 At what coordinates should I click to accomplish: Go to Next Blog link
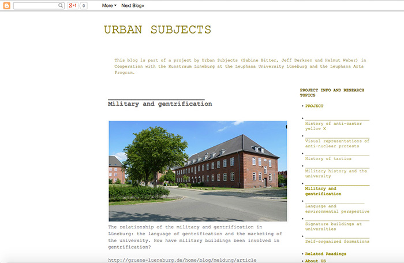point(133,5)
